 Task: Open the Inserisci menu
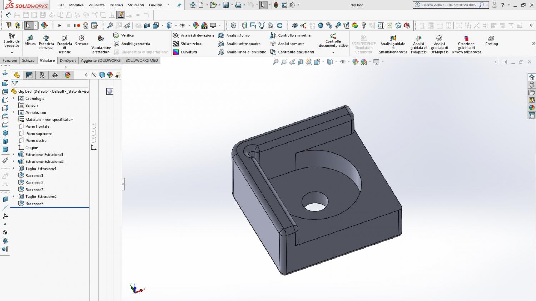pyautogui.click(x=116, y=5)
